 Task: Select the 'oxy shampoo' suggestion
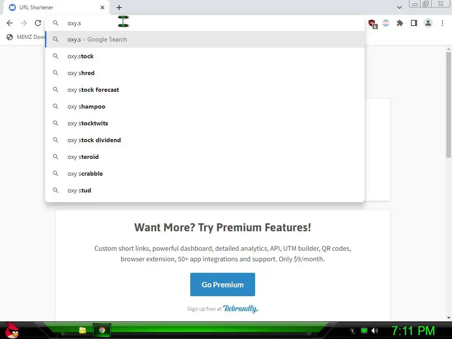click(x=205, y=106)
